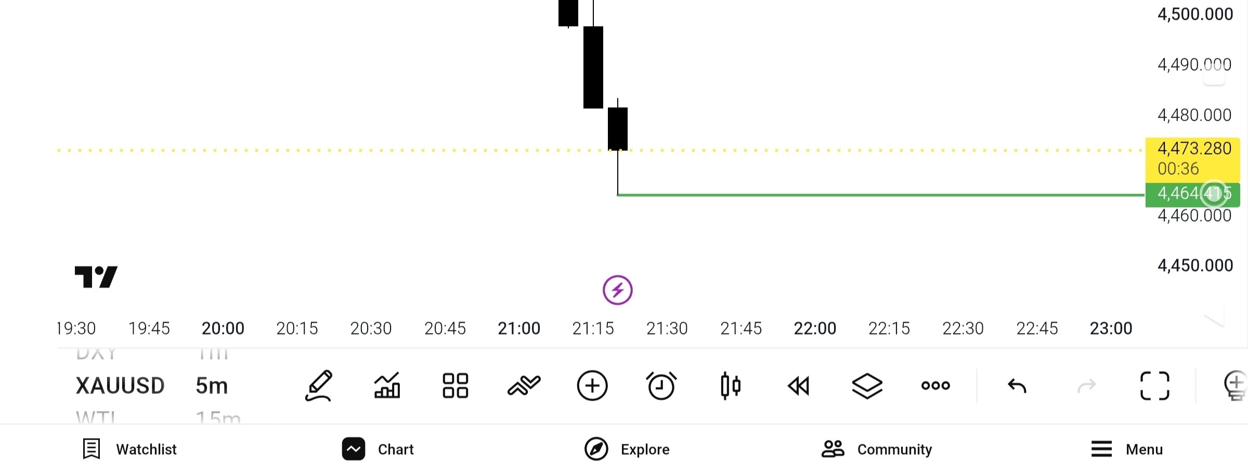This screenshot has width=1248, height=475.
Task: Open the object tree layers icon
Action: tap(867, 386)
